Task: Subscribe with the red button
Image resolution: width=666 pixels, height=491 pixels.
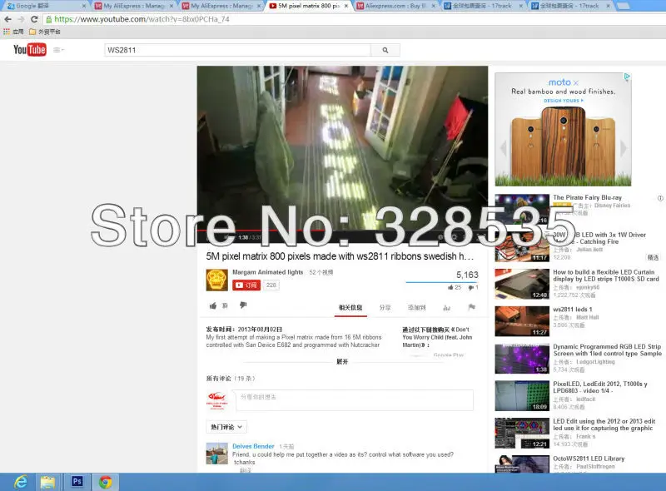Action: tap(246, 285)
